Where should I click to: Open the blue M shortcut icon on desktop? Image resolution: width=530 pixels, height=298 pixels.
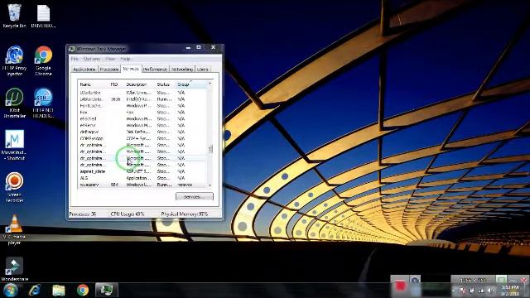[14, 145]
